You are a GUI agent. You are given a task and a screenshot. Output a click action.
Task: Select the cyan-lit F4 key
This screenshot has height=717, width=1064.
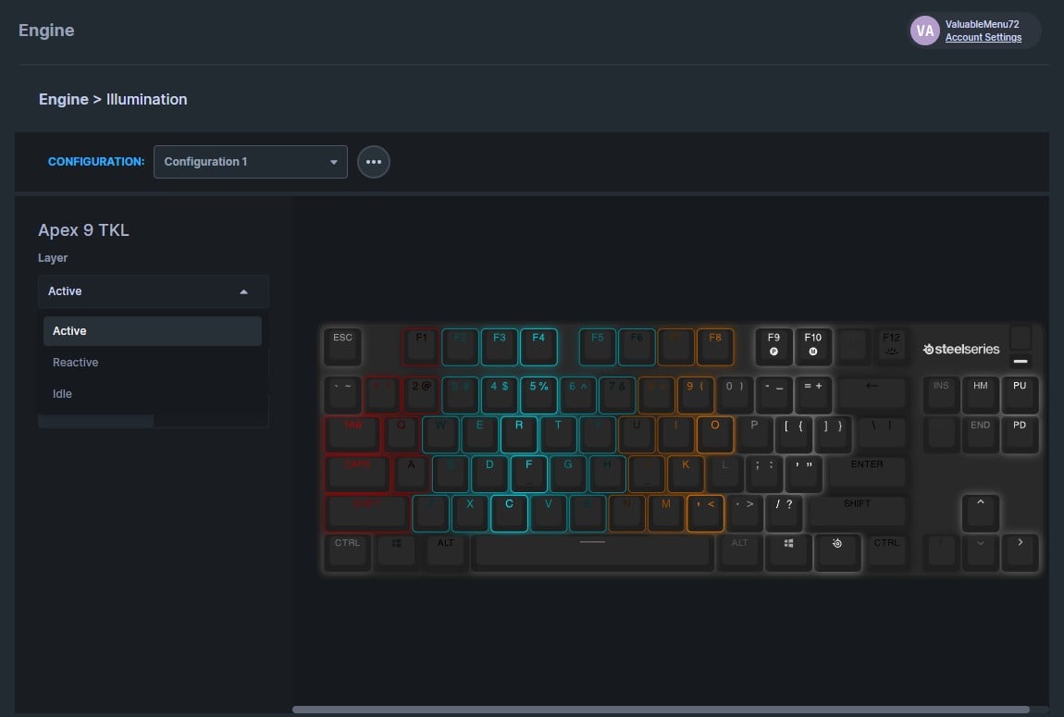point(538,347)
